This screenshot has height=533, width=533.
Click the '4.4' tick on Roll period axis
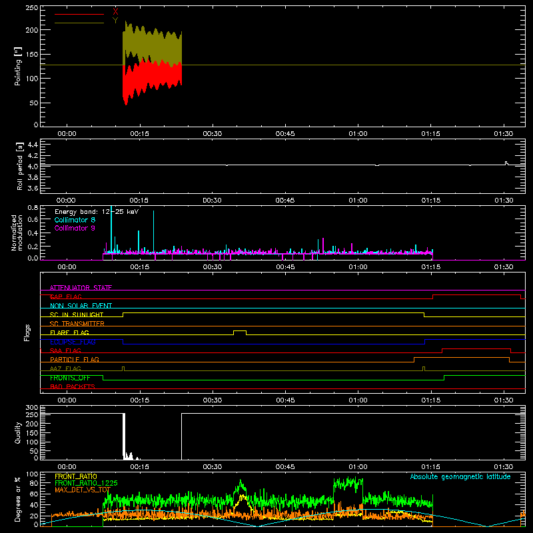click(33, 145)
